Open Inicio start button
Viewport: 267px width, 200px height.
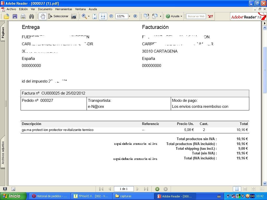point(13,196)
